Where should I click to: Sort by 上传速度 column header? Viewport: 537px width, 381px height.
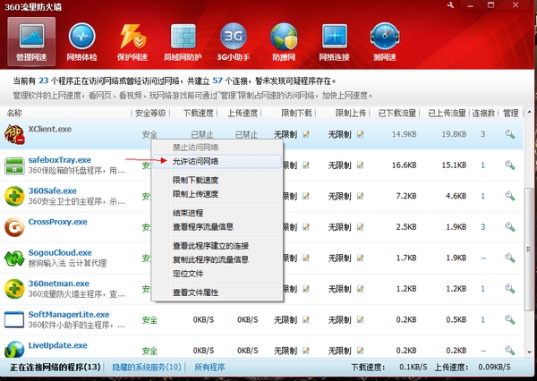243,113
